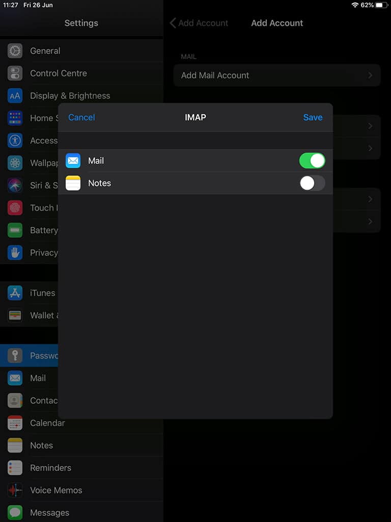Viewport: 391px width, 522px height.
Task: Tap the Add Mail Account row chevron
Action: 370,75
